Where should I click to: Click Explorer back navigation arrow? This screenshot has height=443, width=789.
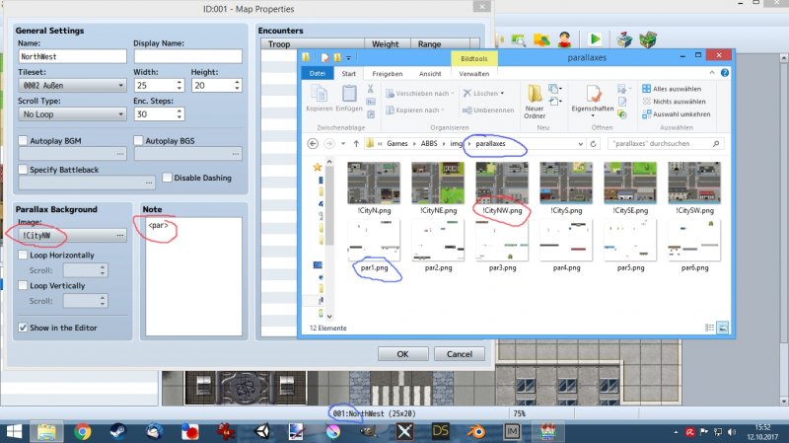313,143
